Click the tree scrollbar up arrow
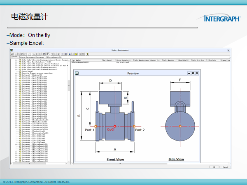 click(x=69, y=60)
